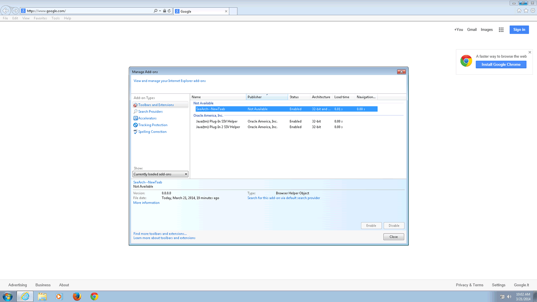This screenshot has width=537, height=302.
Task: Select the Java(tm) Plug-In SSV Helper row
Action: (217, 122)
